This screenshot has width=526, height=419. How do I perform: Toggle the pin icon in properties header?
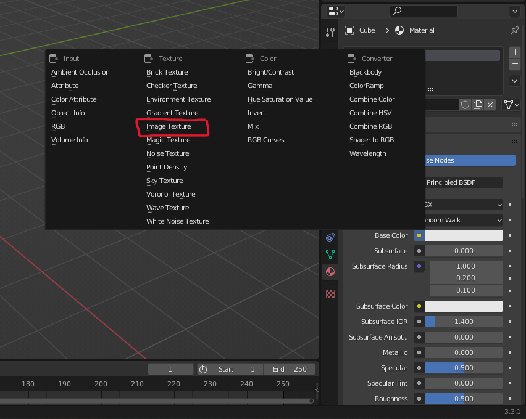tap(514, 30)
